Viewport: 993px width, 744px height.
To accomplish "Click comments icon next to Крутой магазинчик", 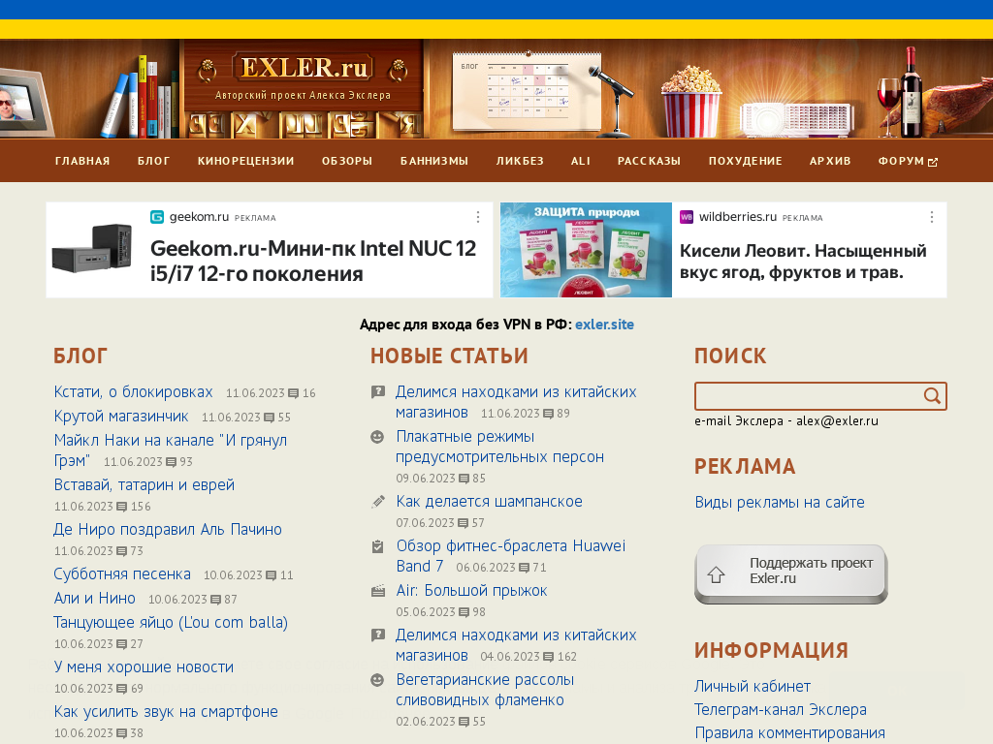I will click(270, 418).
